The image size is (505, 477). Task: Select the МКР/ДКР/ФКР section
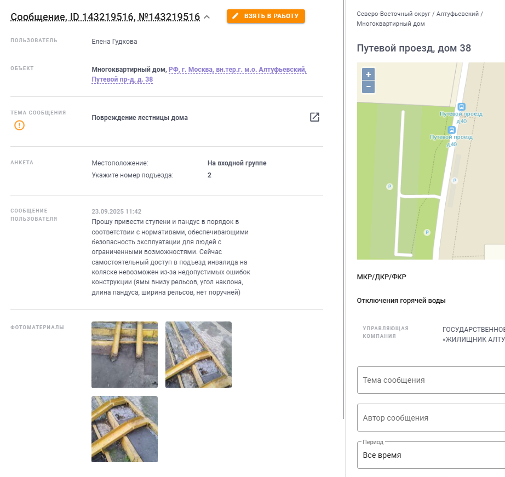tap(381, 277)
